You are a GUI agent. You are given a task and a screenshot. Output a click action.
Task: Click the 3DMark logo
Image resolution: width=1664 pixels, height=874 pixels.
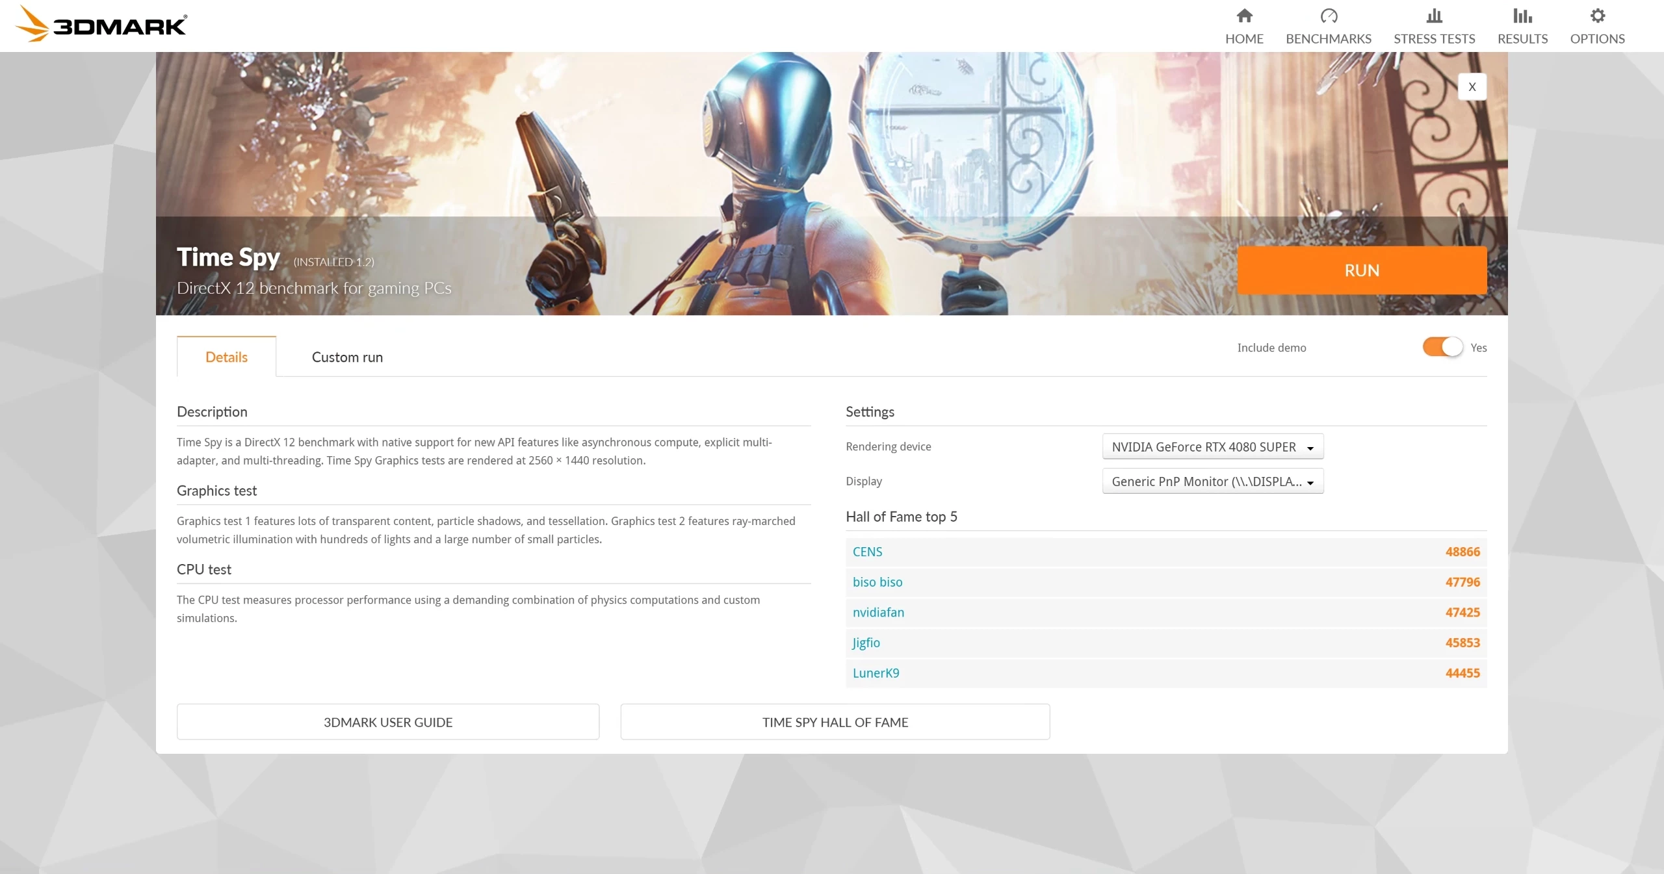click(101, 24)
